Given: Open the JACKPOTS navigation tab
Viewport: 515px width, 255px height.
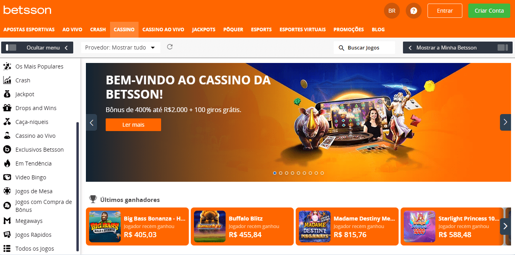Looking at the screenshot, I should [x=204, y=30].
